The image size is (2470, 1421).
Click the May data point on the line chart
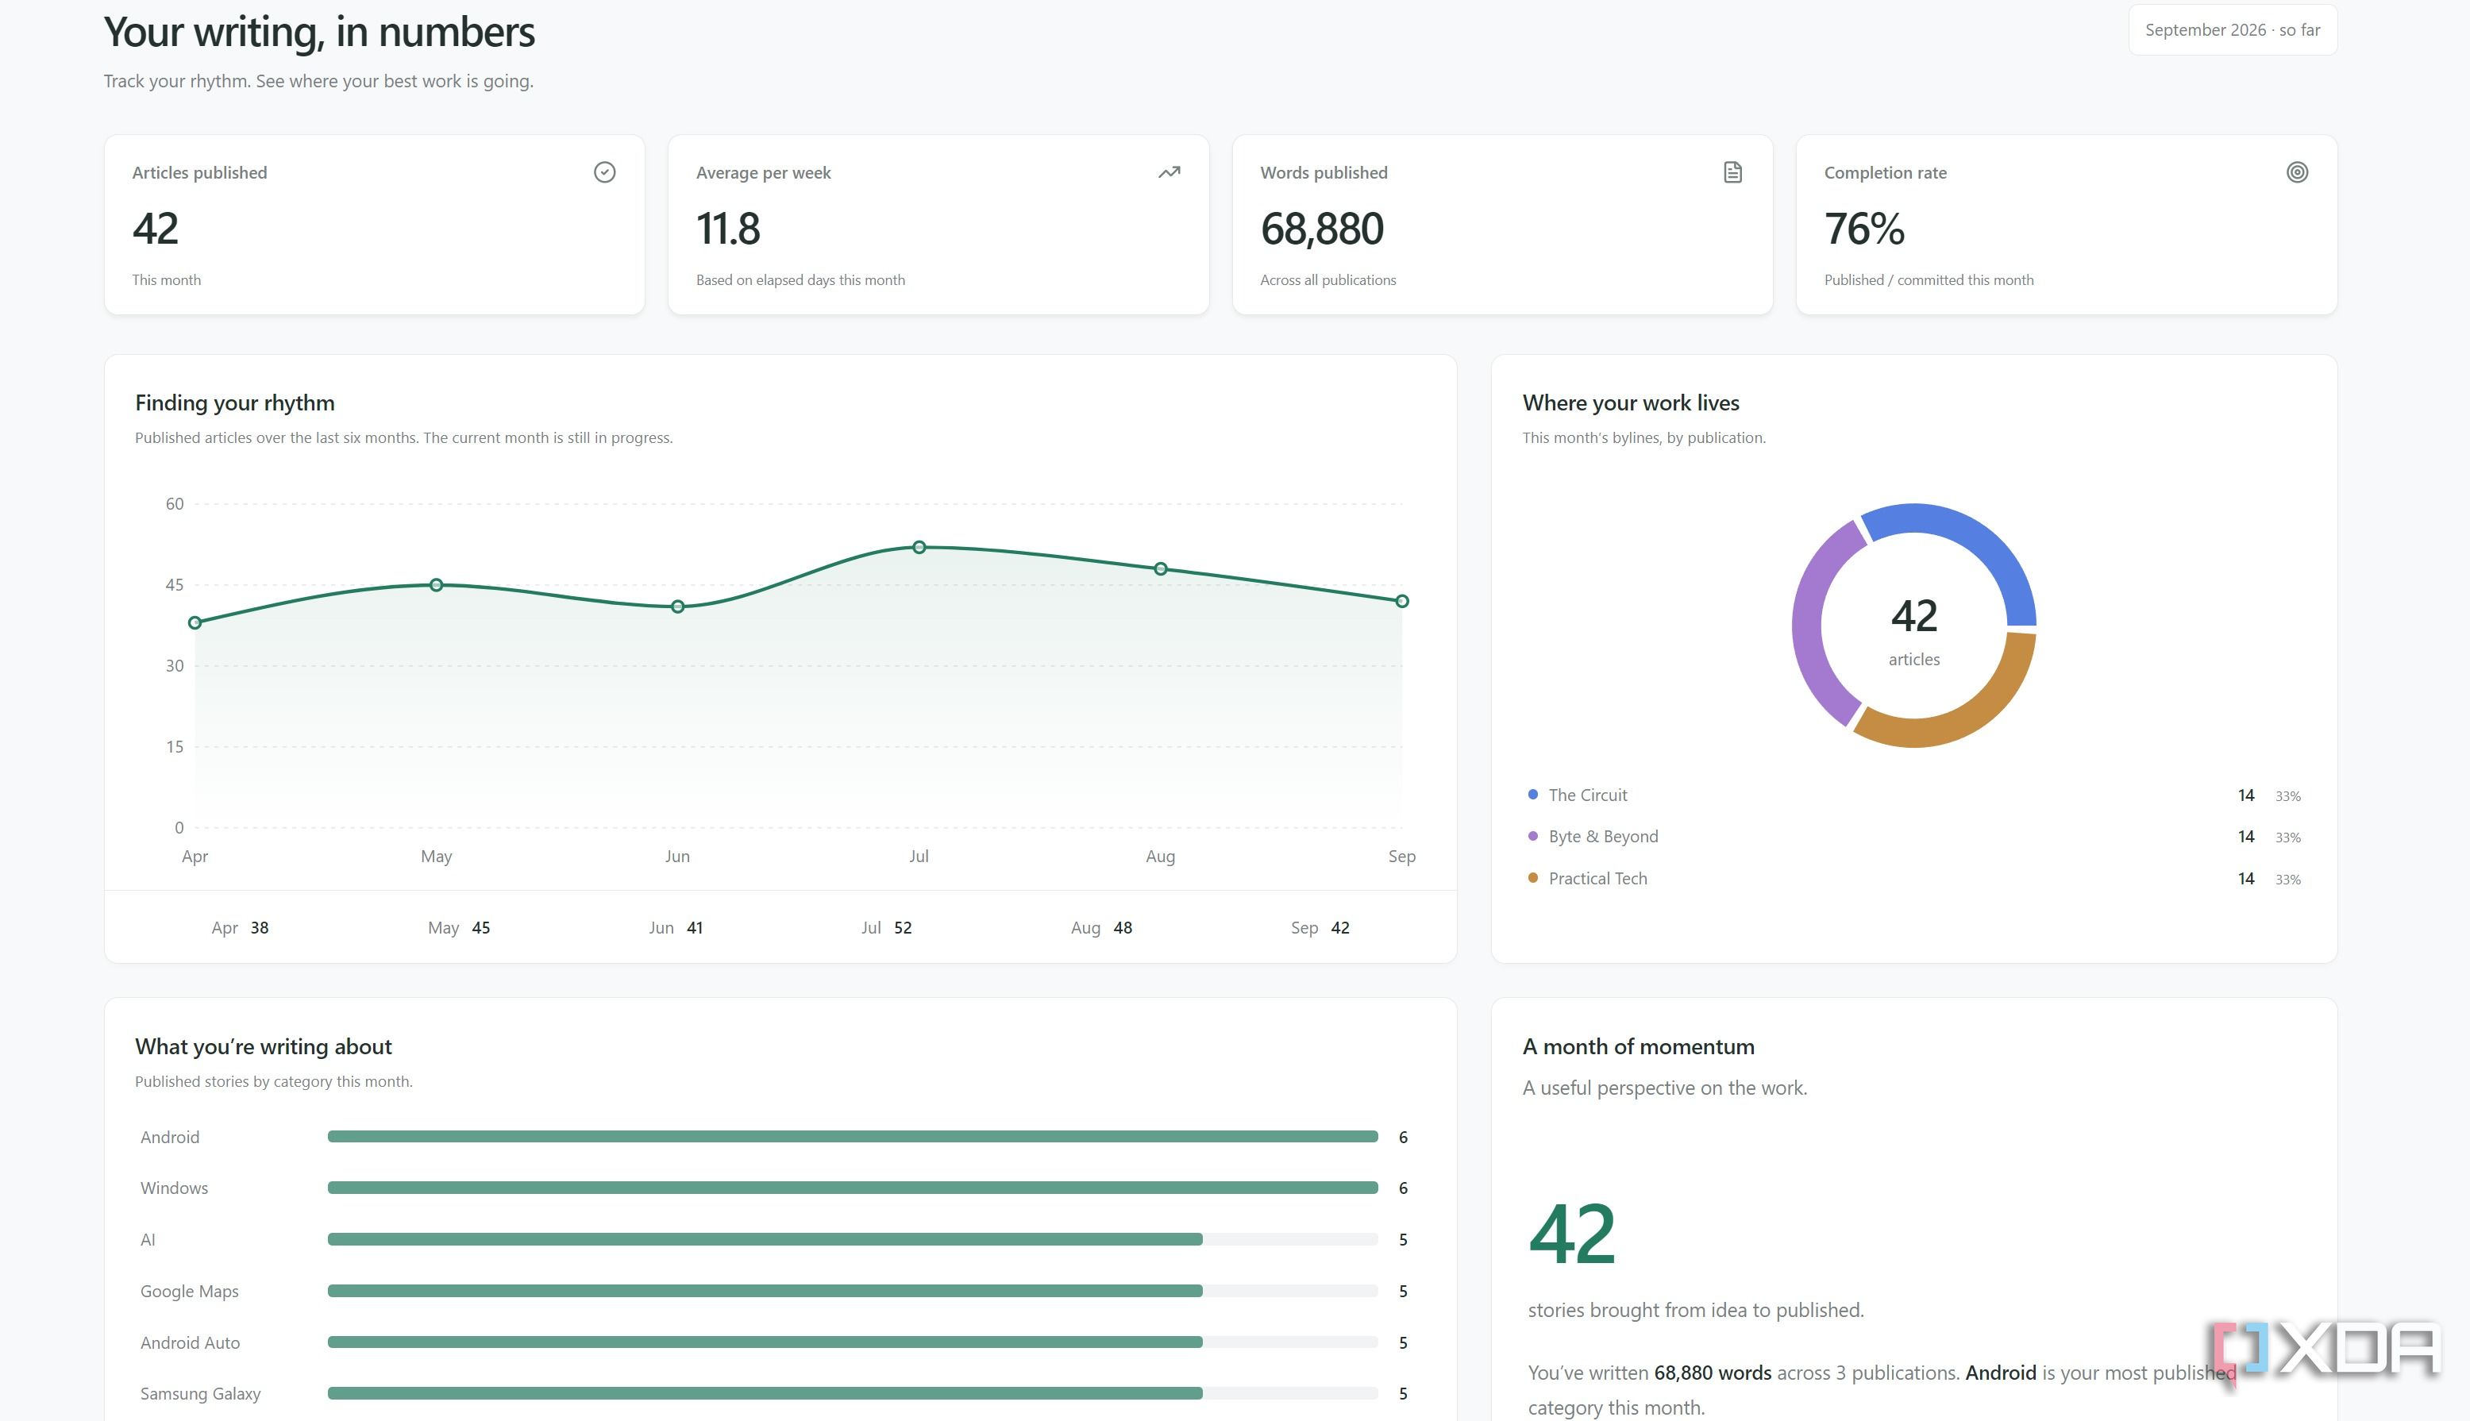point(436,584)
